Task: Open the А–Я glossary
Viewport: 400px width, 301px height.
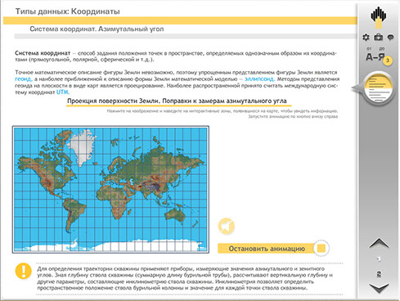Action: coord(375,56)
